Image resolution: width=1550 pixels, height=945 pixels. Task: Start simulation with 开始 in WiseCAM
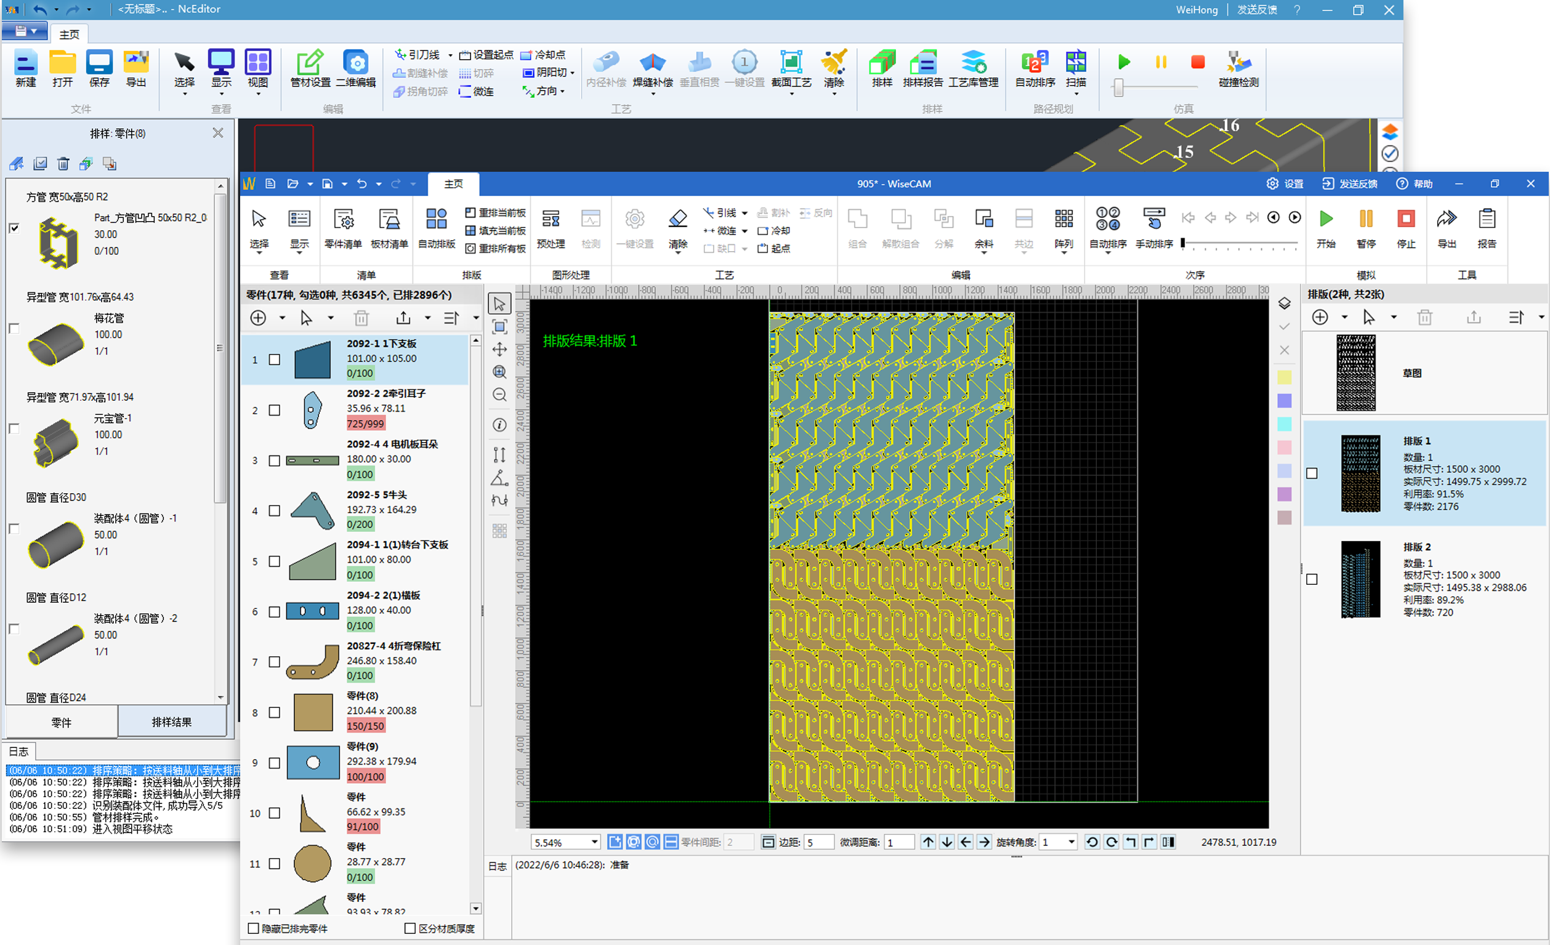(1325, 228)
